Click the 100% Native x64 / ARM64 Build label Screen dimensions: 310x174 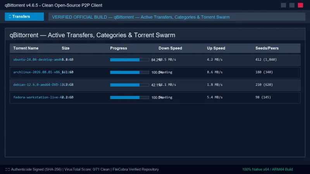(267, 169)
